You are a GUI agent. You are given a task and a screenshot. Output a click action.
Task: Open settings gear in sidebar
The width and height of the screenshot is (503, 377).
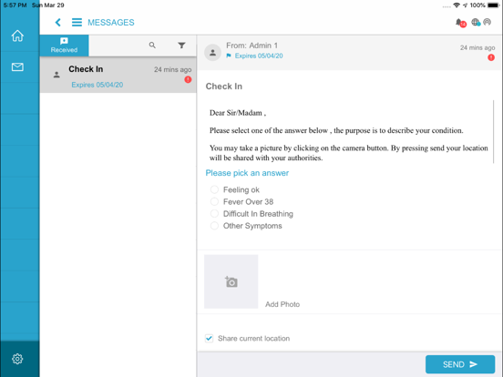pyautogui.click(x=17, y=359)
